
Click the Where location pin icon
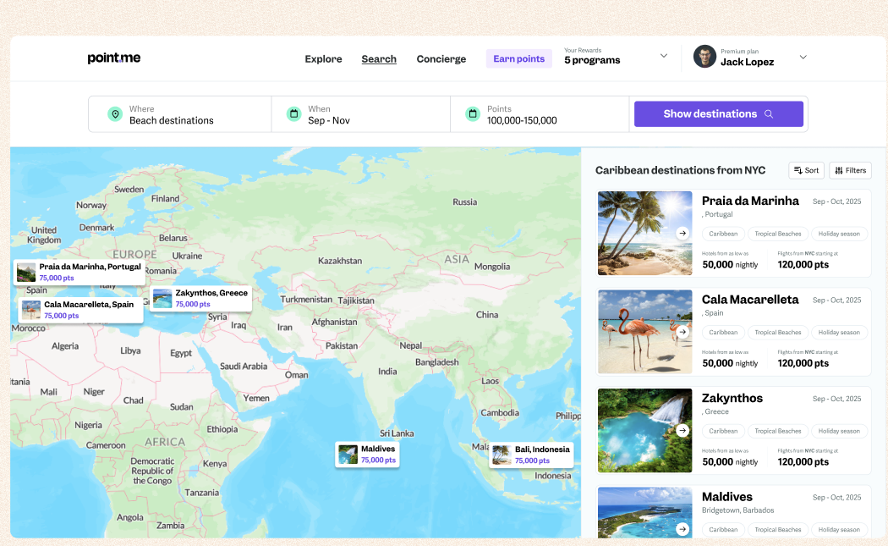pos(115,114)
